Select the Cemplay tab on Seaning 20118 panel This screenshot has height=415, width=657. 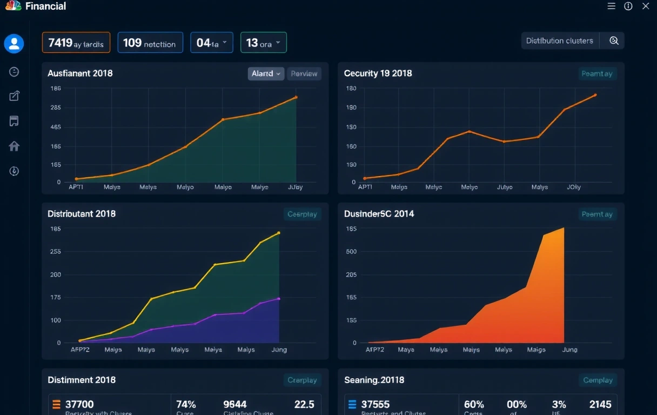(598, 380)
